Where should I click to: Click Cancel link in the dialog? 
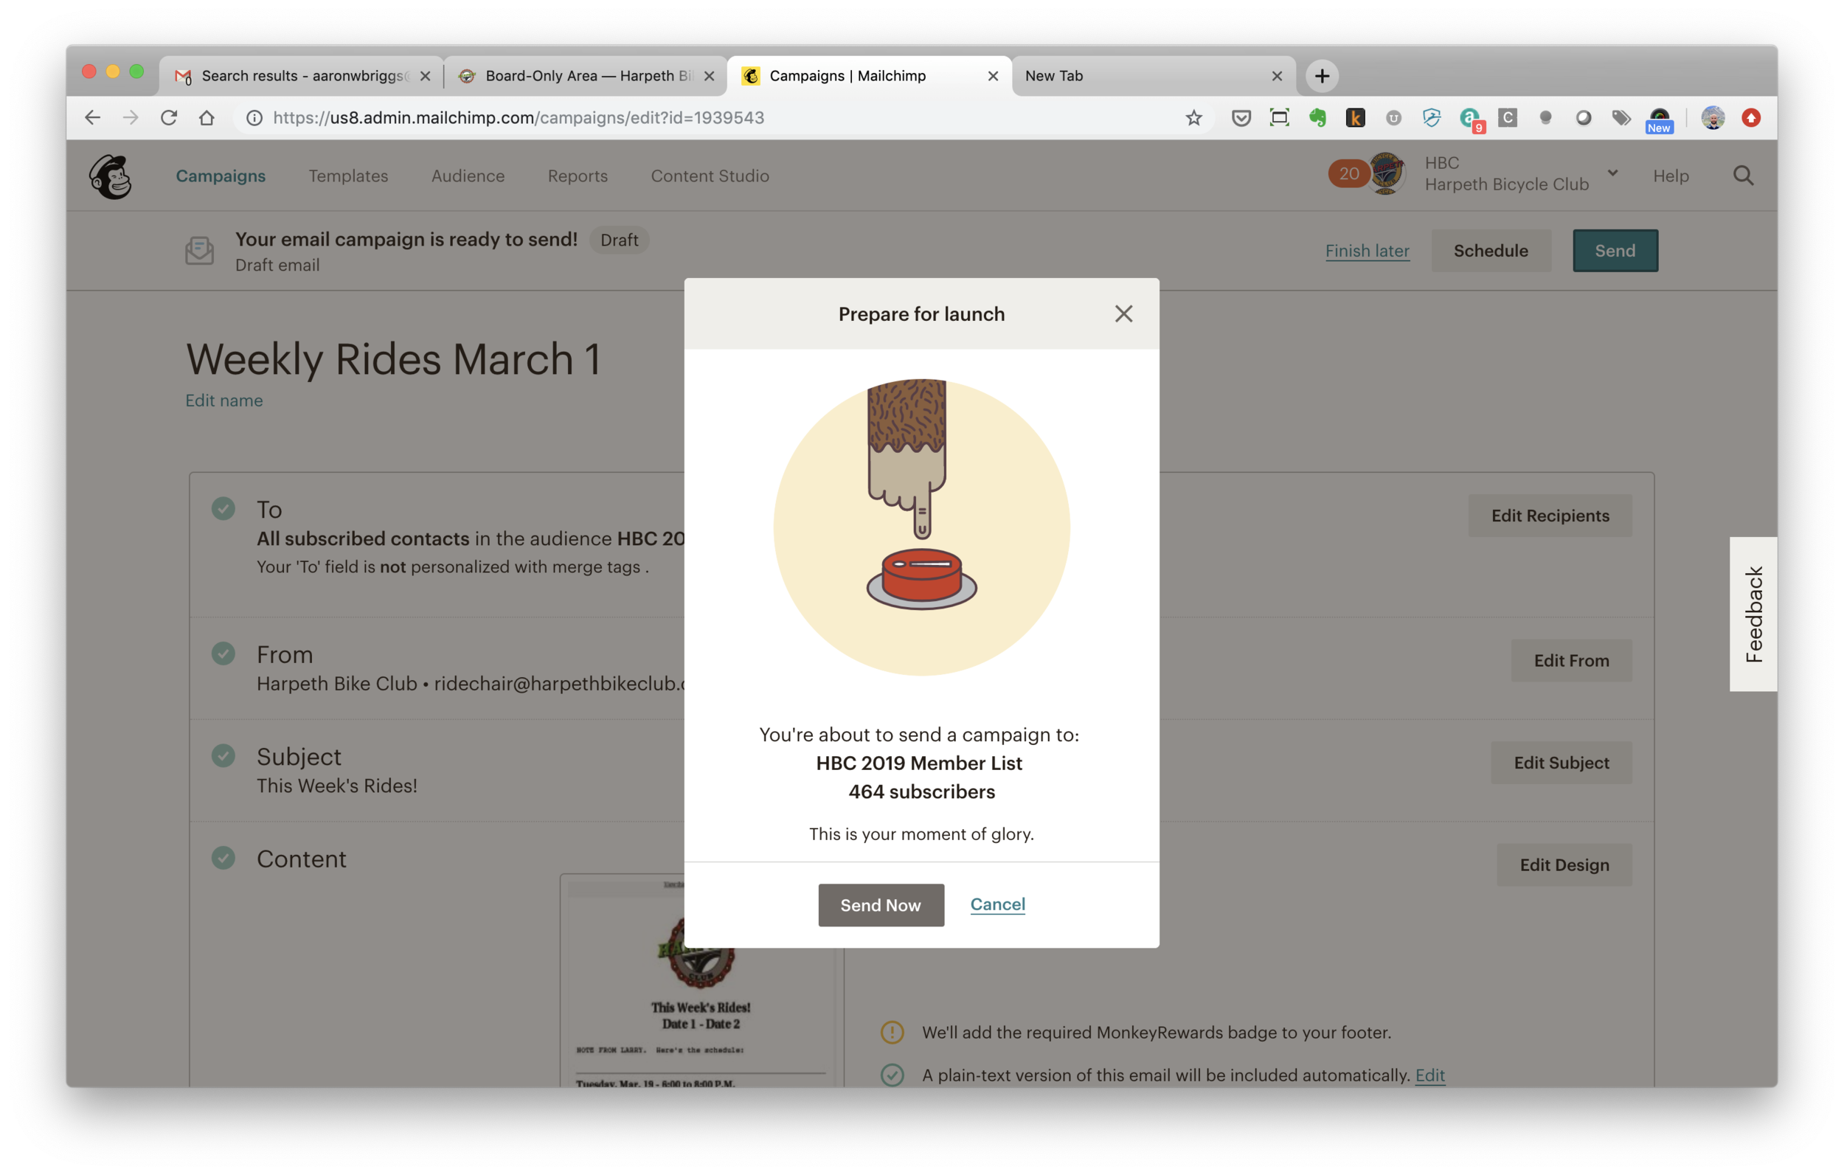(x=997, y=904)
